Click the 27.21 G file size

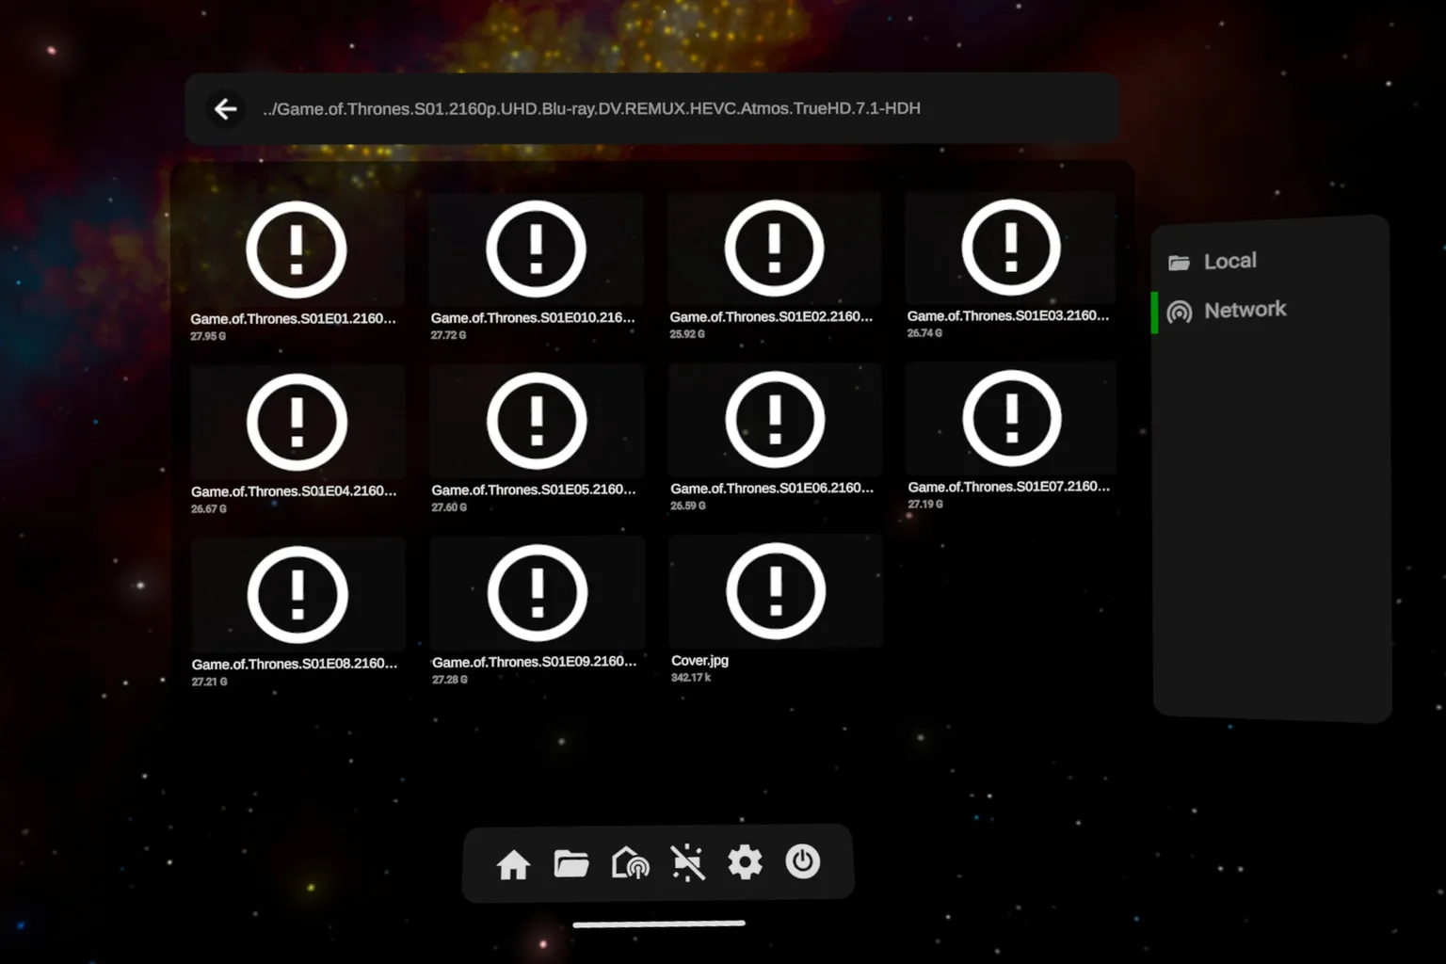tap(209, 683)
